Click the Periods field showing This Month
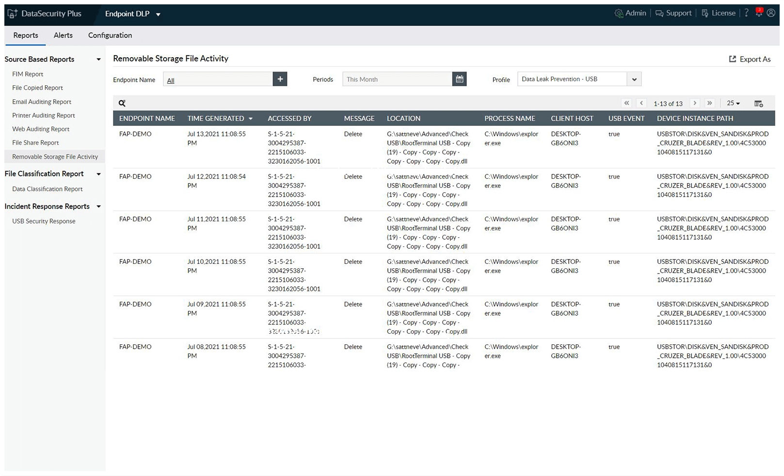Image resolution: width=784 pixels, height=476 pixels. (398, 79)
